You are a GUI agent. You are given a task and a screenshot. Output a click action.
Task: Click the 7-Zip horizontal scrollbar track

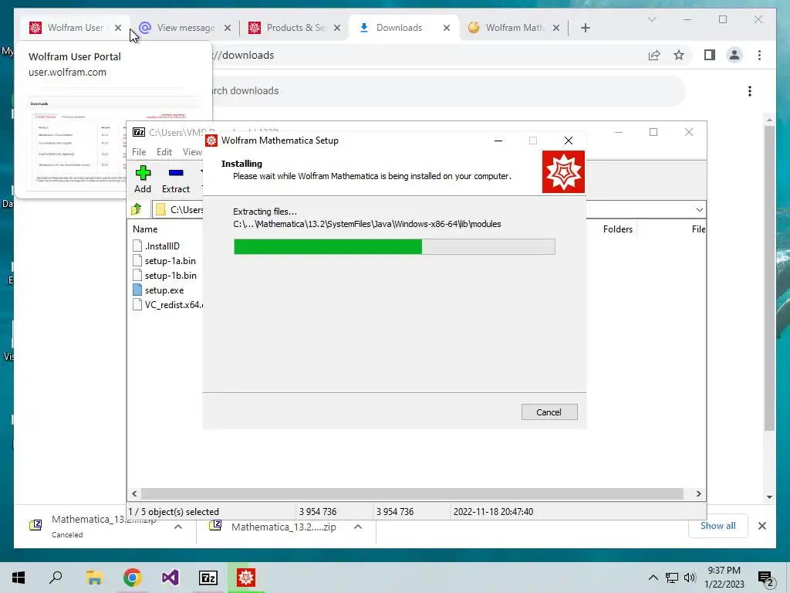pos(412,493)
